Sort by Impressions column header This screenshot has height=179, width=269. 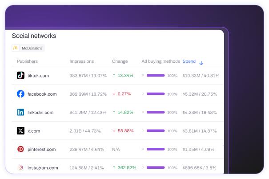tap(82, 61)
